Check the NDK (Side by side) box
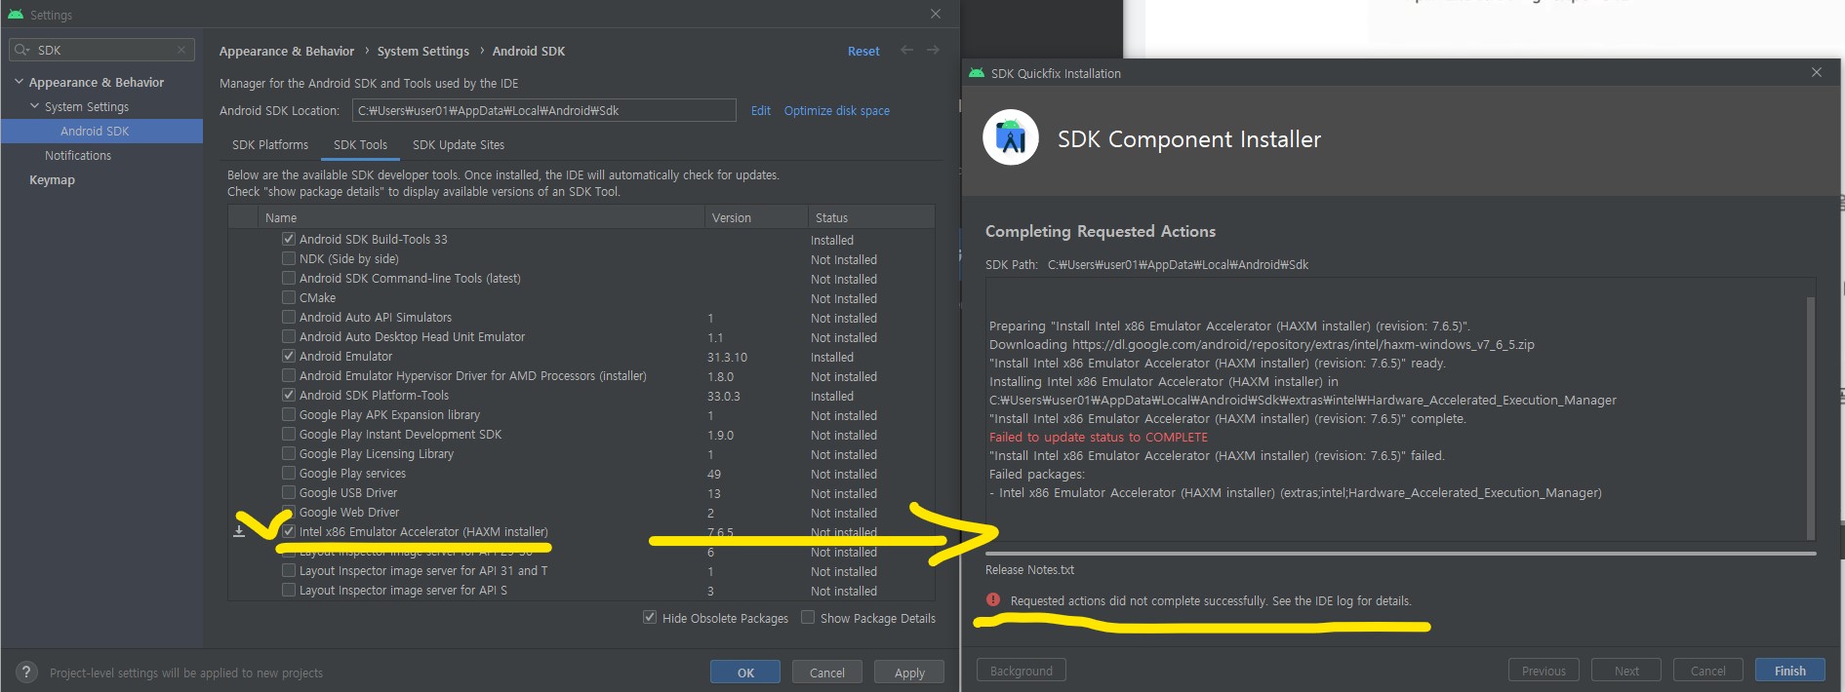Screen dimensions: 1845x692 coord(289,258)
